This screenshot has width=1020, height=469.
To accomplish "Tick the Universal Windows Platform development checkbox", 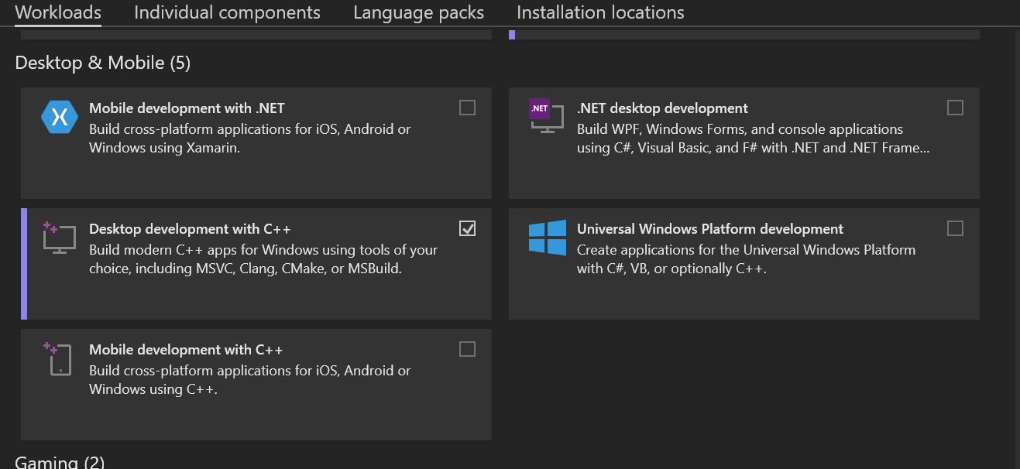I will point(955,228).
